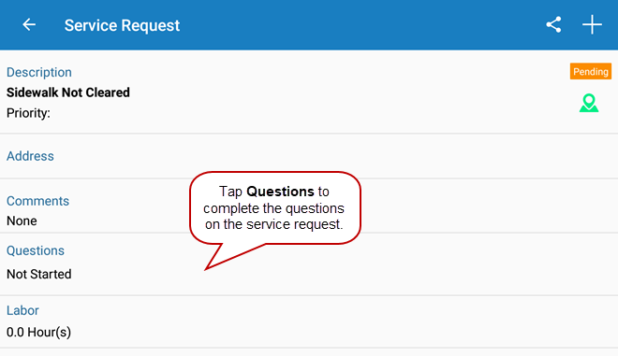618x356 pixels.
Task: Tap the Questions tooltip callout bubble
Action: pyautogui.click(x=275, y=207)
